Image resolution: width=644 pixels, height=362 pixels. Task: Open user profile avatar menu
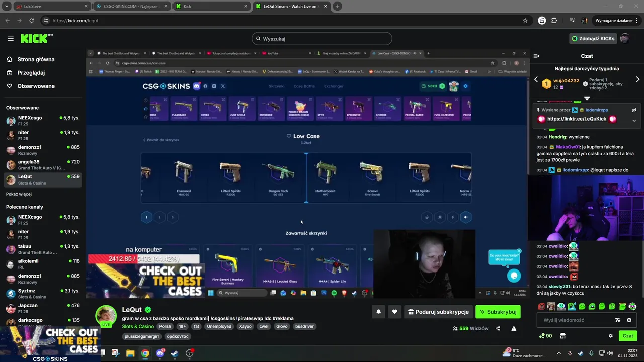click(625, 39)
